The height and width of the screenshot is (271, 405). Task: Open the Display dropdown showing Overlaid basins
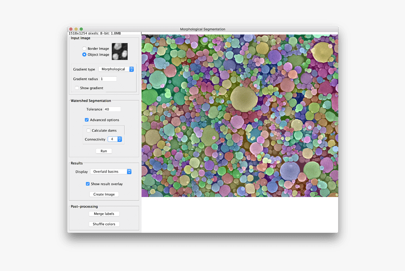tap(111, 172)
